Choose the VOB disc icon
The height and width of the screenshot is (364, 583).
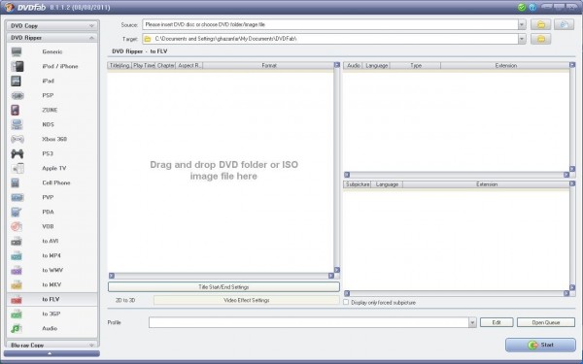point(17,226)
